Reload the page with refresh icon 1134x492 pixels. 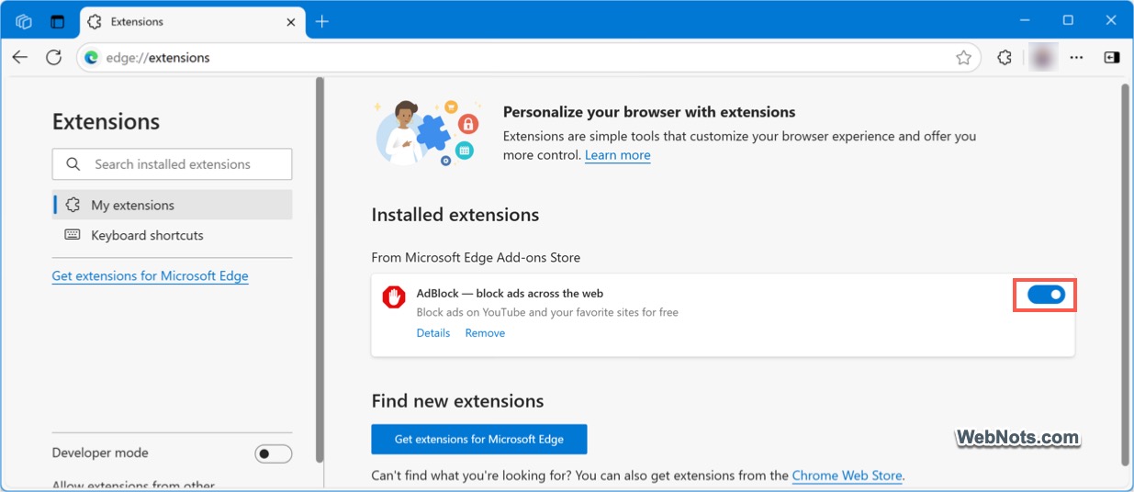point(53,57)
